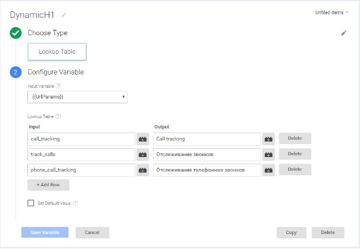
Task: Expand the Unfiled Items folder dropdown
Action: click(x=332, y=12)
